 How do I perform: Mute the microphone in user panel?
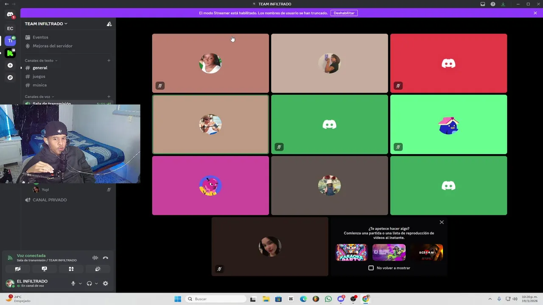(x=73, y=283)
